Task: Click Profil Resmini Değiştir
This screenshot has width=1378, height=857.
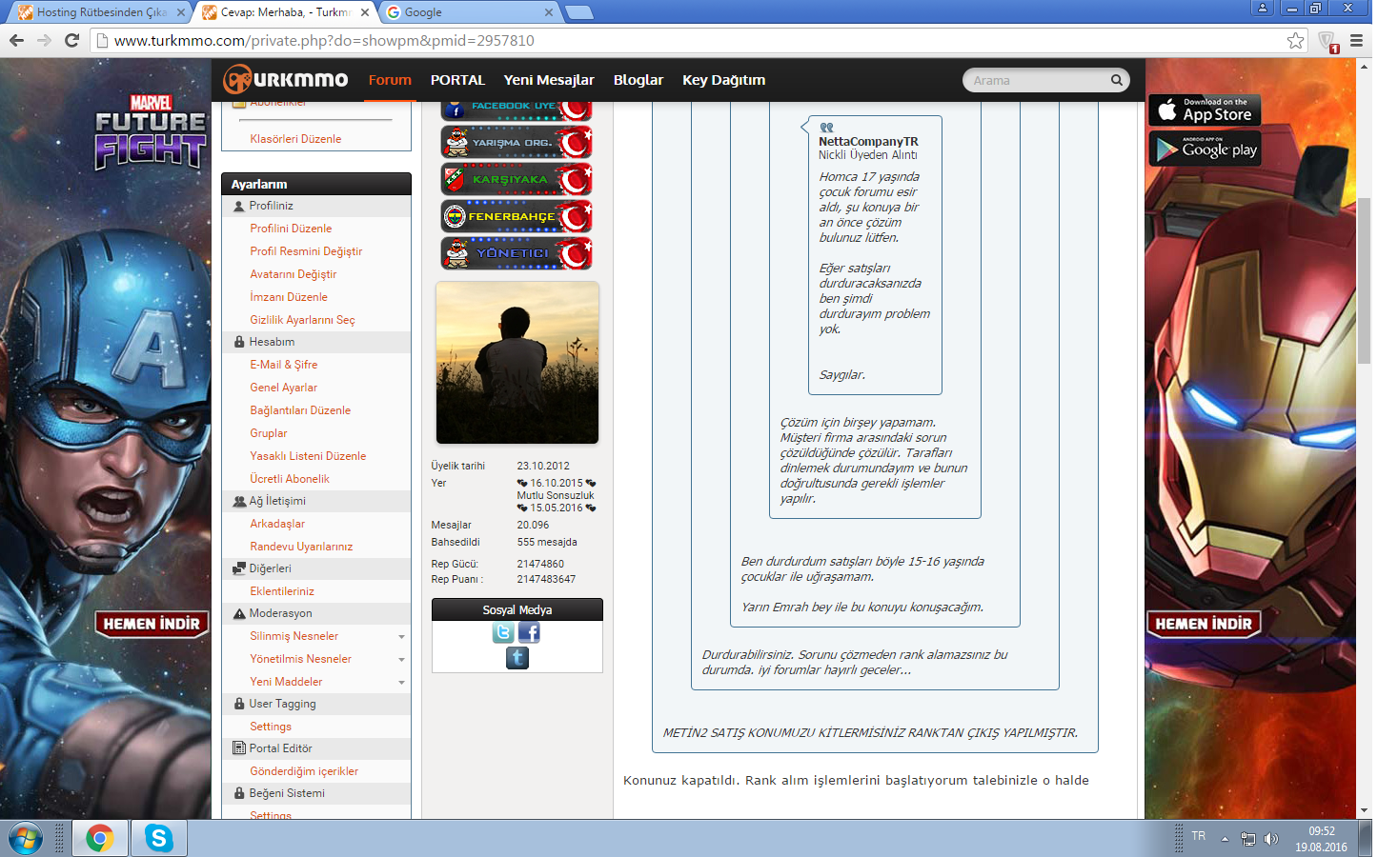Action: click(x=306, y=251)
